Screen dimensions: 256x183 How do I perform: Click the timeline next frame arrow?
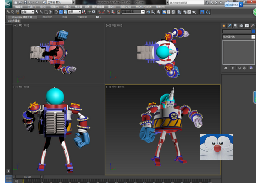(41, 177)
